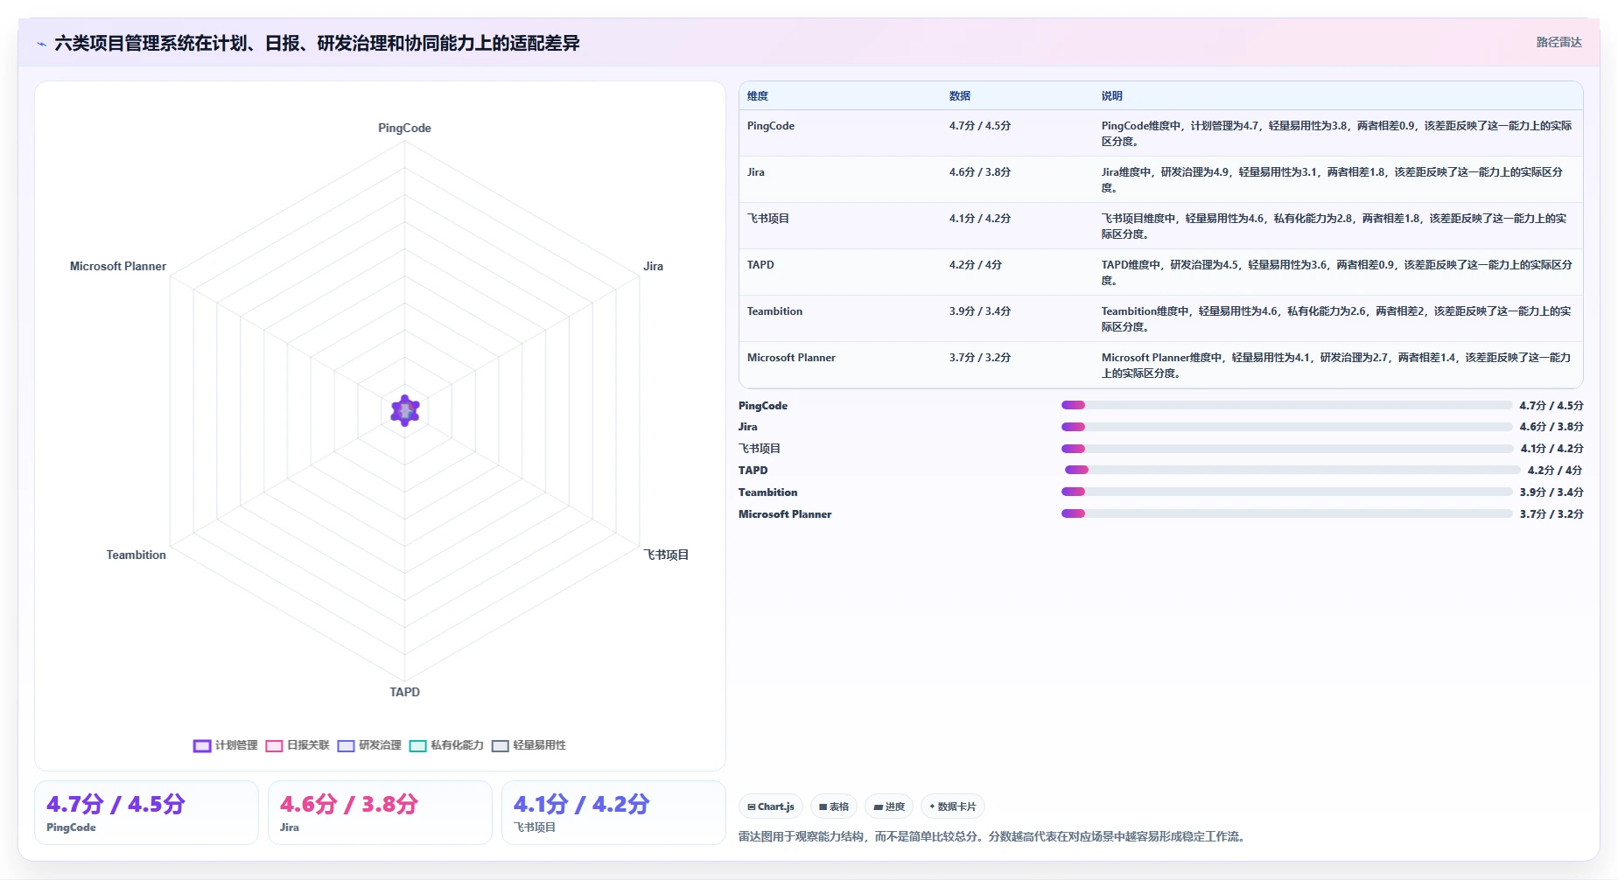
Task: Open the 飞书项目 4.1分 / 4.2分 summary card
Action: click(x=613, y=813)
